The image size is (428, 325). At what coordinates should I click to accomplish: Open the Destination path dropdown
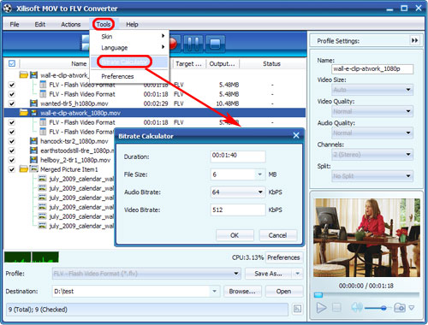coord(214,291)
